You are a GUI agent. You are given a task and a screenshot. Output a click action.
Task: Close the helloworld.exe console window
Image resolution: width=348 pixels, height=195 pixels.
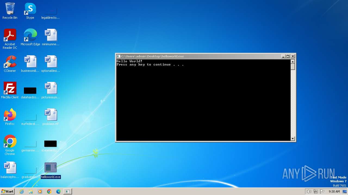tap(293, 56)
